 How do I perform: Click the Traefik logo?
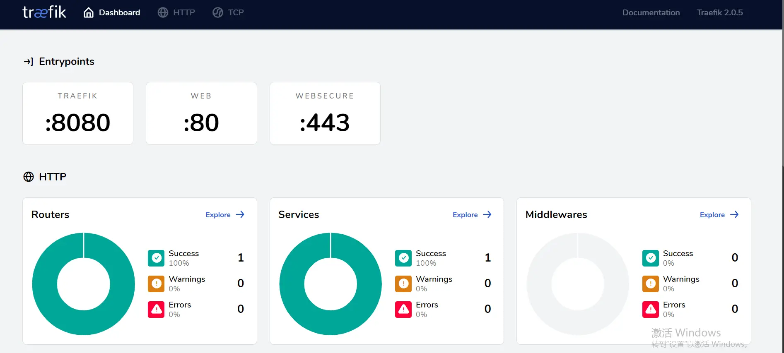coord(44,12)
